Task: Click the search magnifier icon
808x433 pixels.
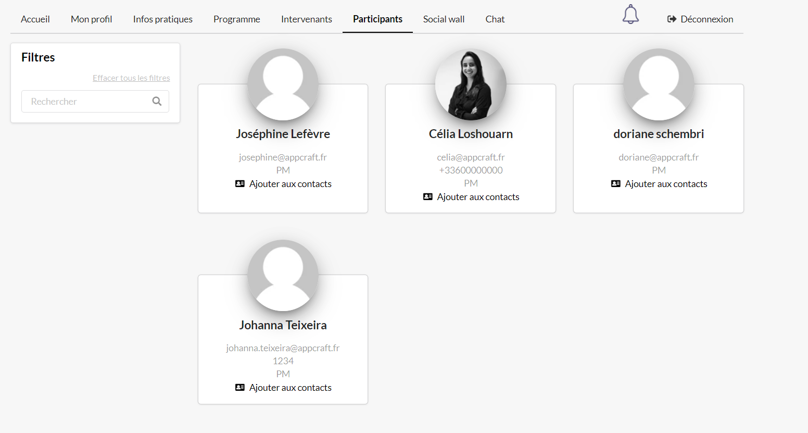Action: coord(157,101)
